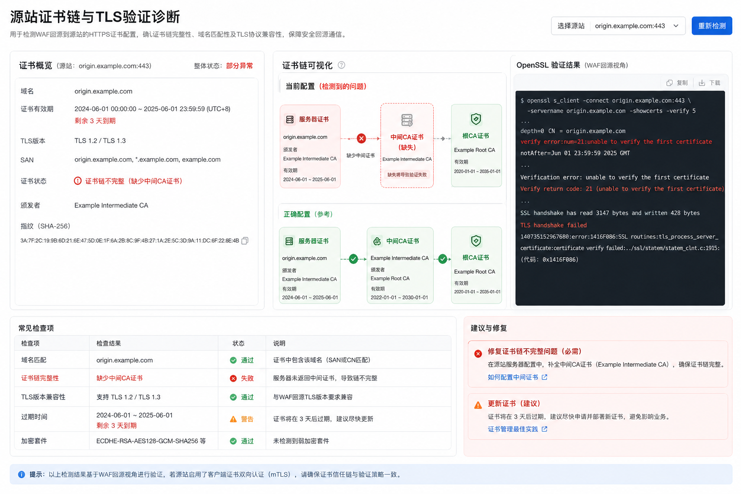Copy the SHA-256 fingerprint icon
Image resolution: width=741 pixels, height=494 pixels.
(245, 241)
